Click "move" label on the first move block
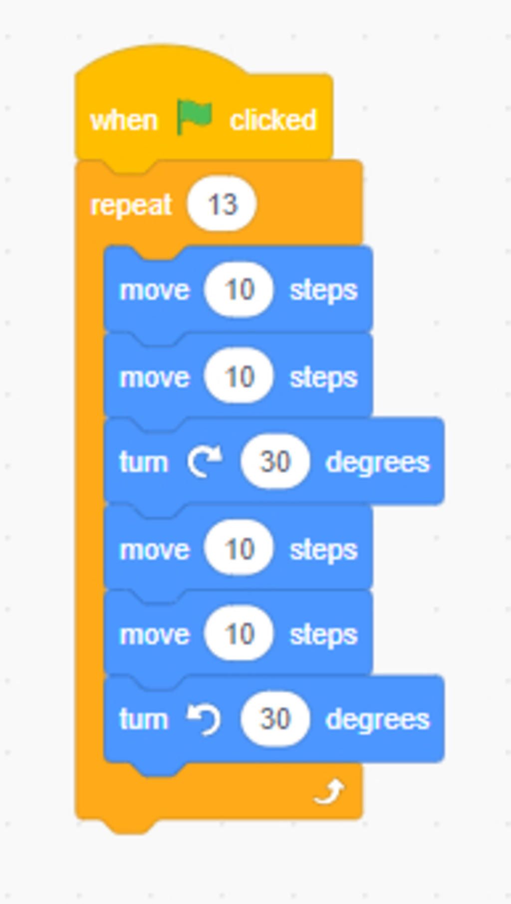 [x=155, y=290]
